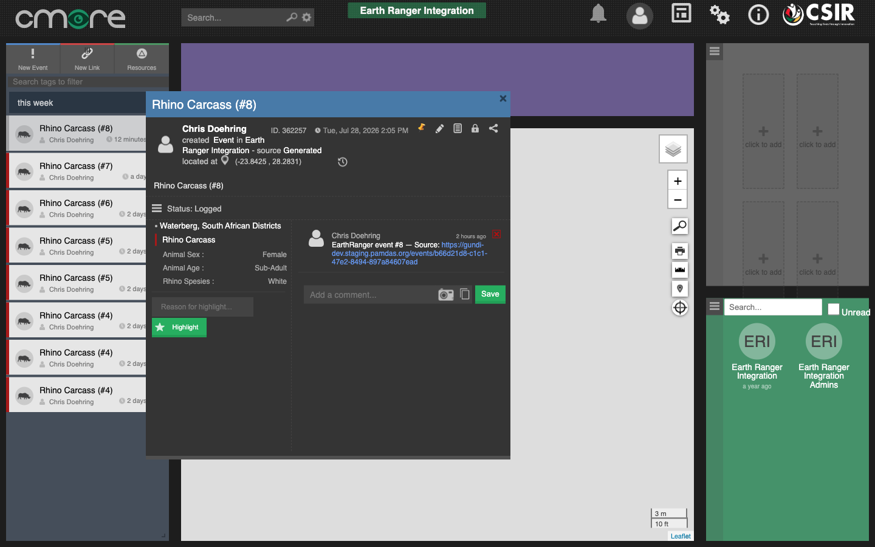Open the Resources tab
This screenshot has width=875, height=547.
[x=142, y=59]
